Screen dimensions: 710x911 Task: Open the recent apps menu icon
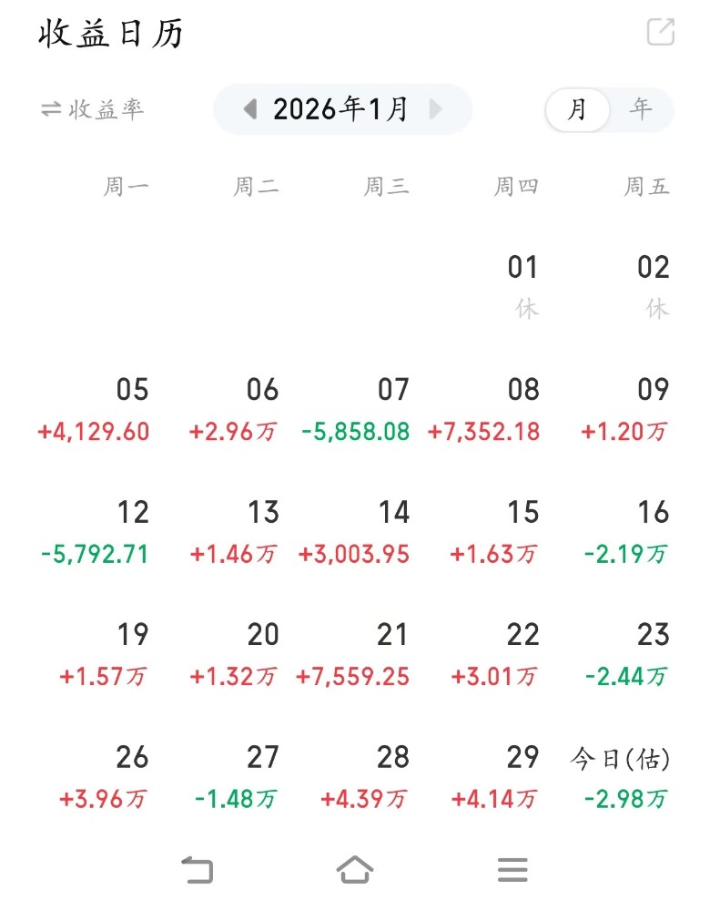click(x=512, y=869)
